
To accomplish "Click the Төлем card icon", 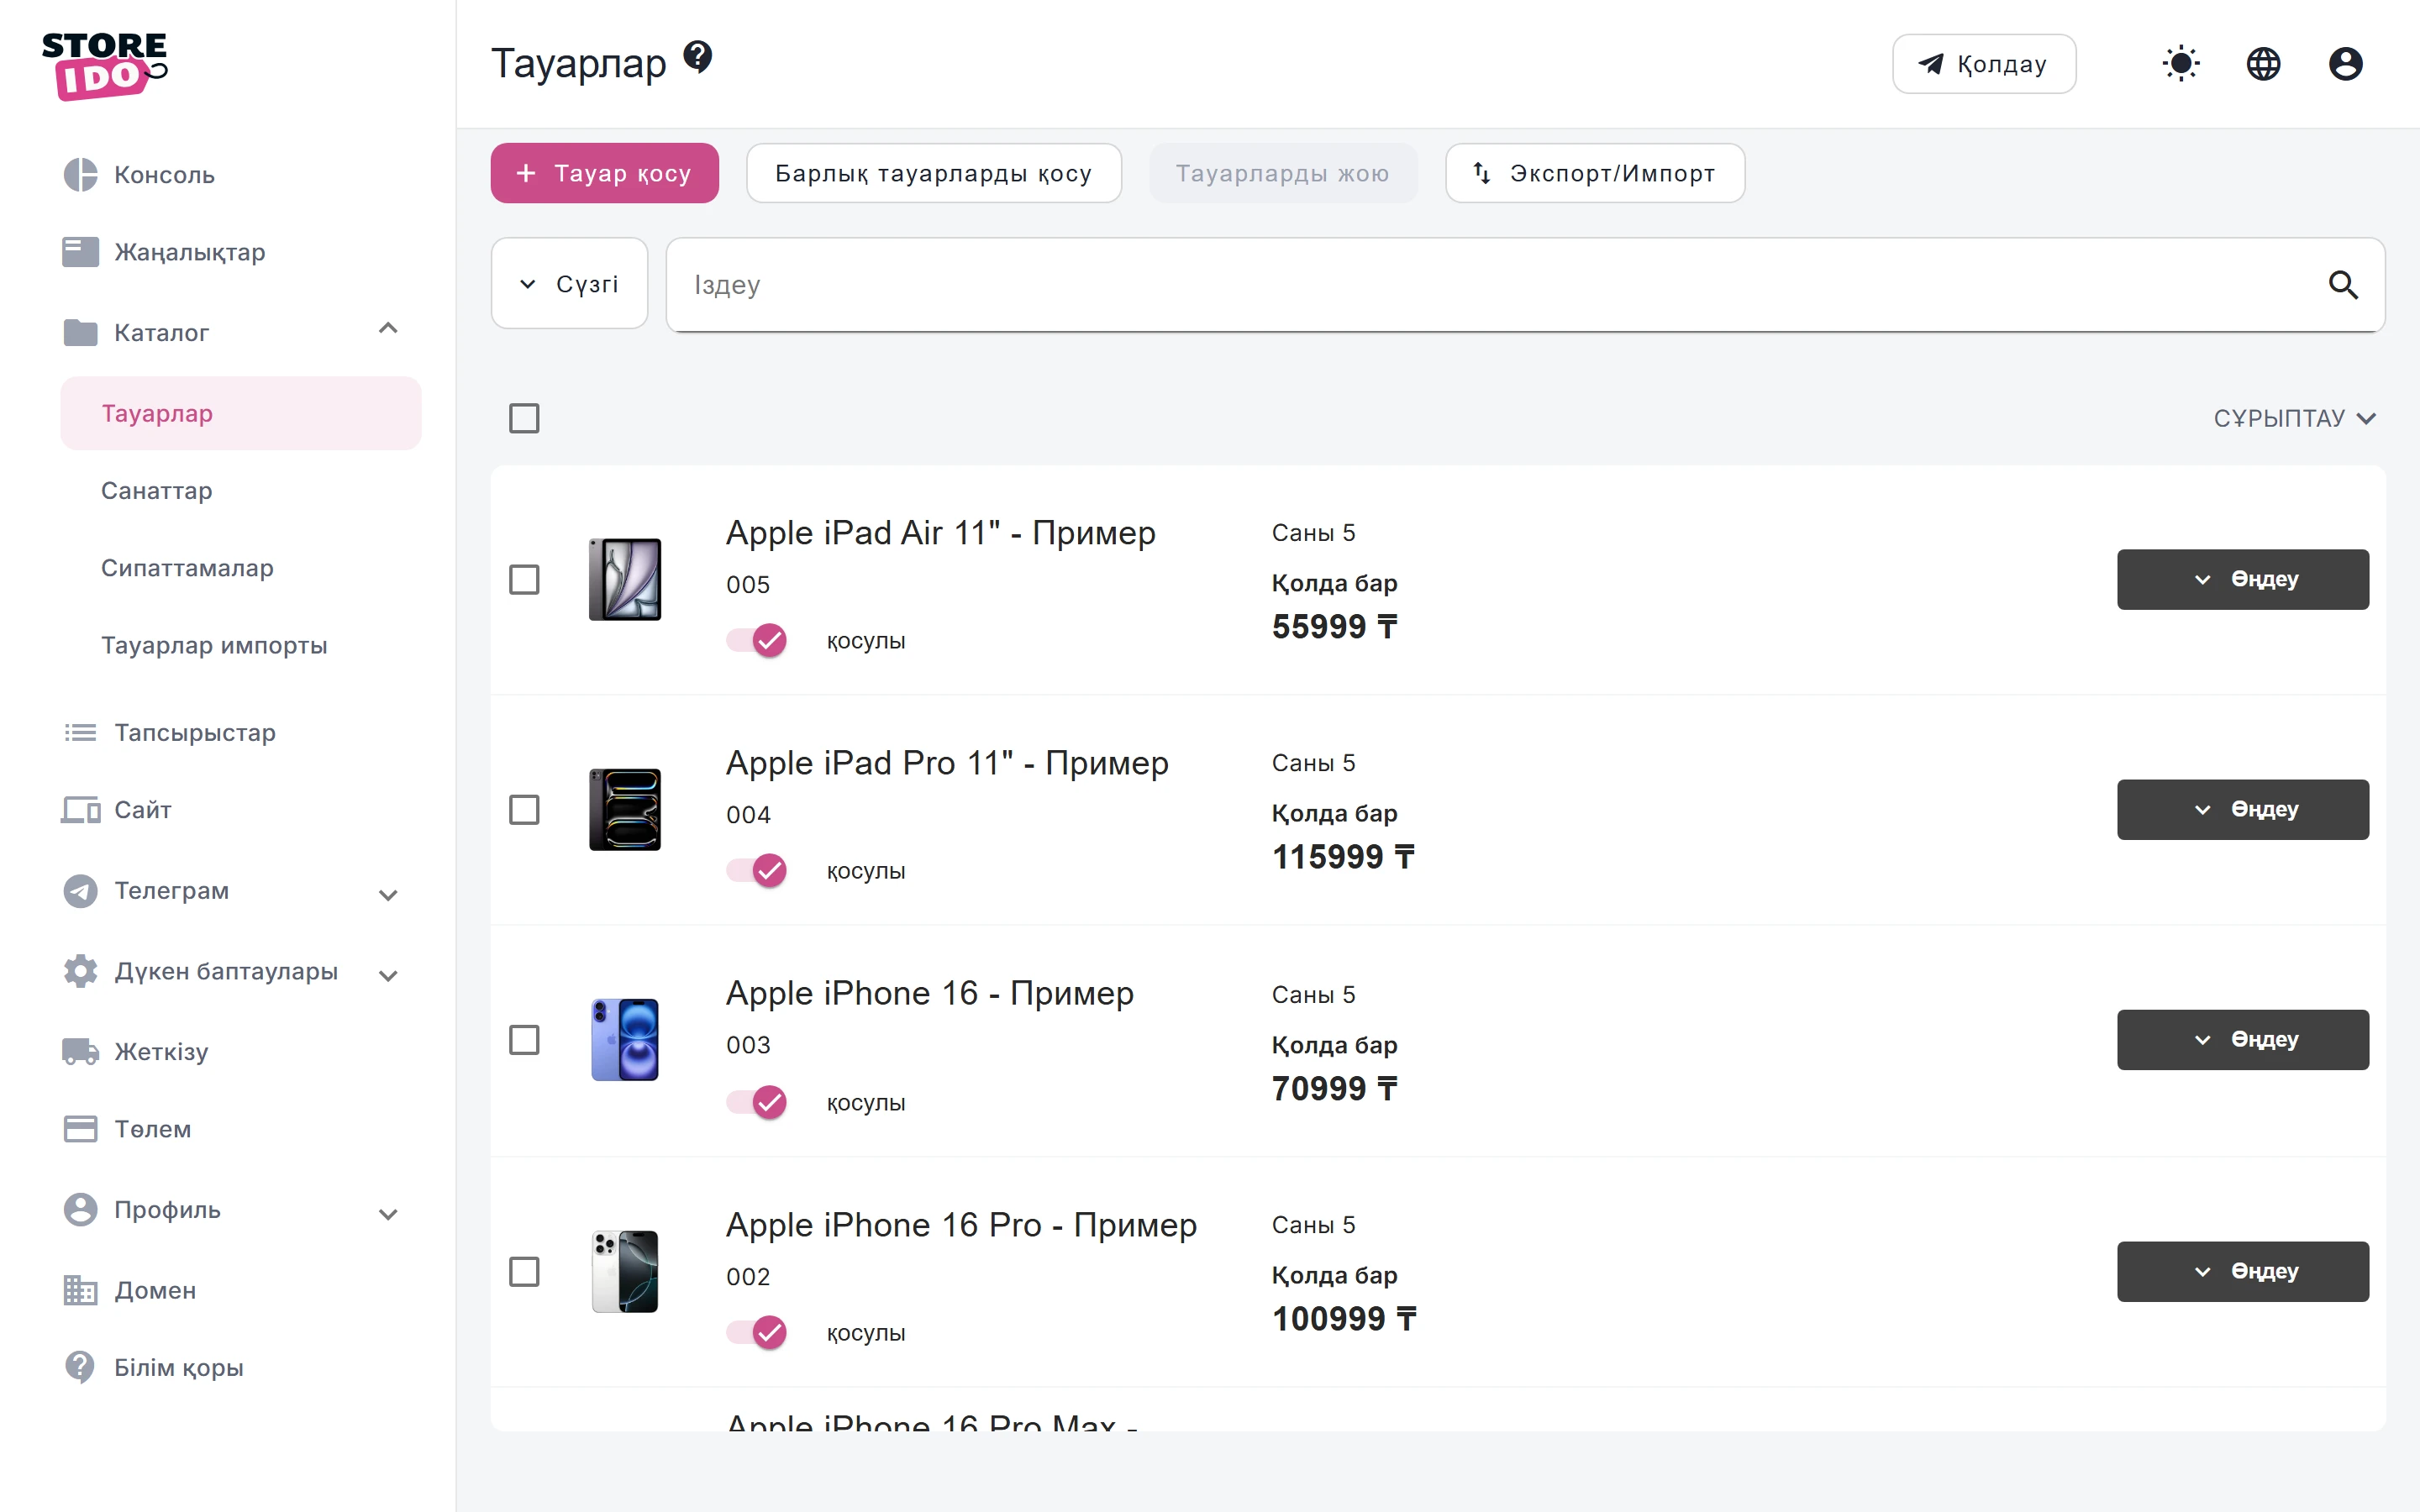I will [x=80, y=1129].
